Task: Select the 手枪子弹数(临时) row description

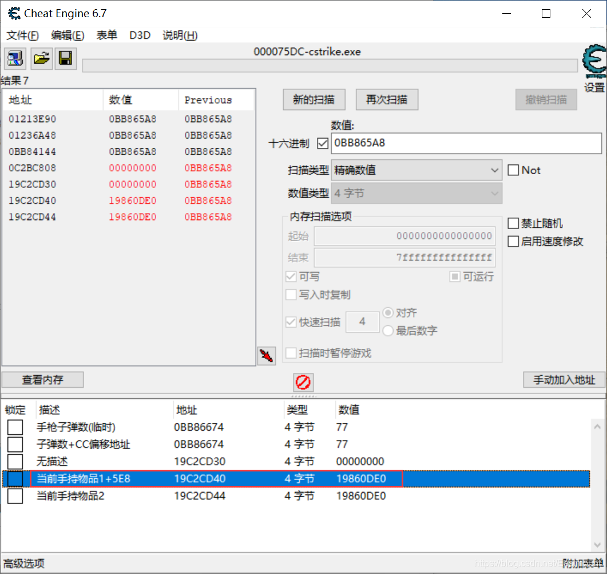Action: [x=76, y=427]
